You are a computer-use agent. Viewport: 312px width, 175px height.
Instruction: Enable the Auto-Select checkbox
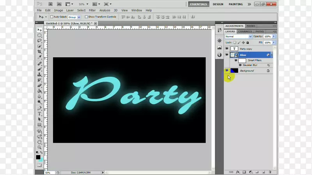tap(52, 17)
